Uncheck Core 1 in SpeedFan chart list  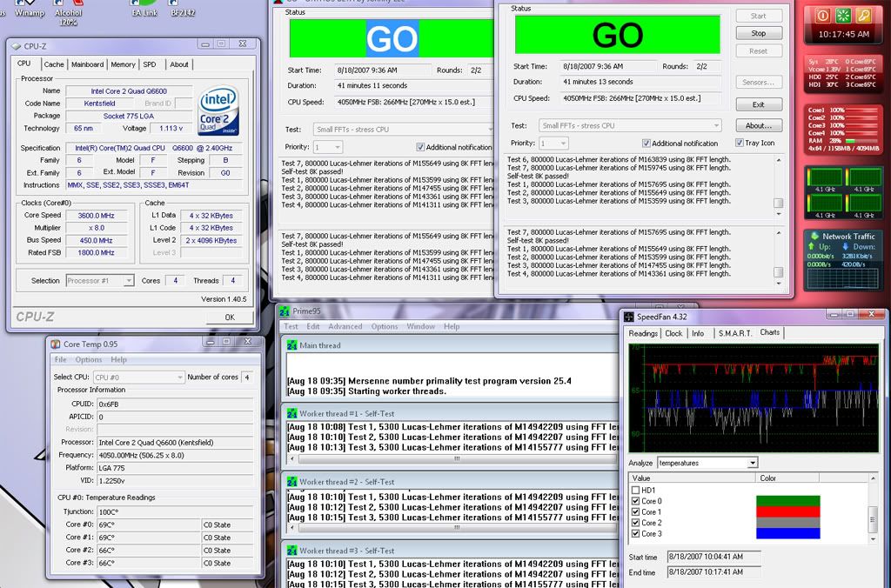click(636, 511)
